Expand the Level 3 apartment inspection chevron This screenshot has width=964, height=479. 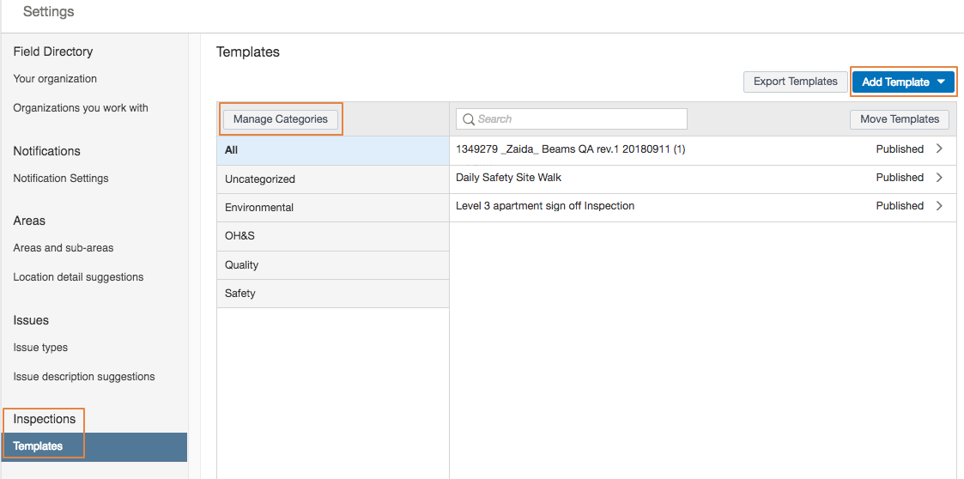point(939,206)
